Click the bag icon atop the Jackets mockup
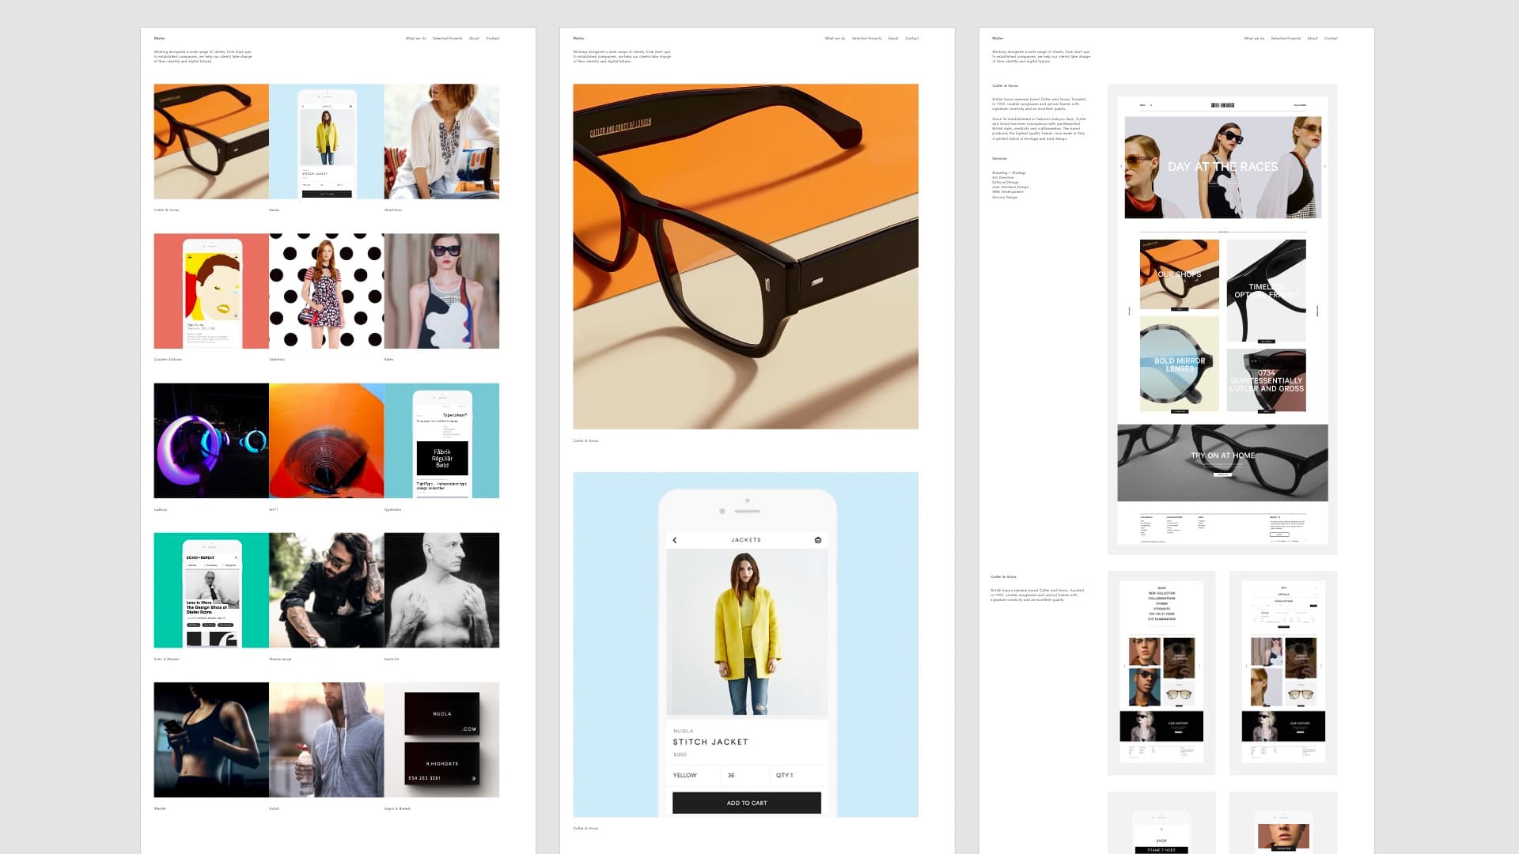The image size is (1519, 854). point(819,539)
